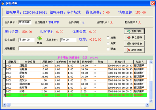Click the 36.00 unit price cell

coord(47,77)
